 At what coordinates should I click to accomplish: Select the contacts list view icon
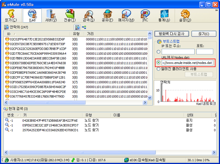tap(77, 27)
